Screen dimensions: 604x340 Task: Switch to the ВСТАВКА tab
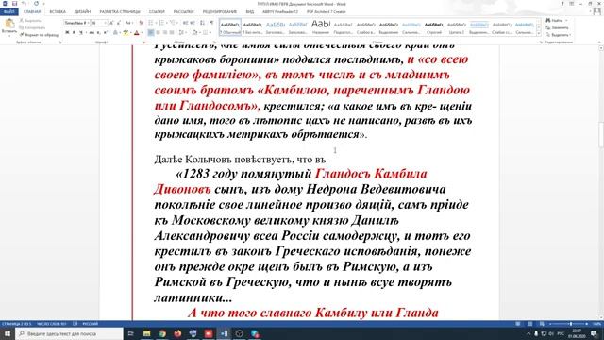tap(58, 12)
